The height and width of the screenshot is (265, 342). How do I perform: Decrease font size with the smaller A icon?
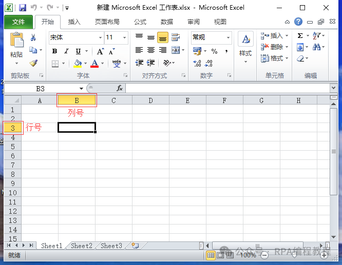click(112, 51)
